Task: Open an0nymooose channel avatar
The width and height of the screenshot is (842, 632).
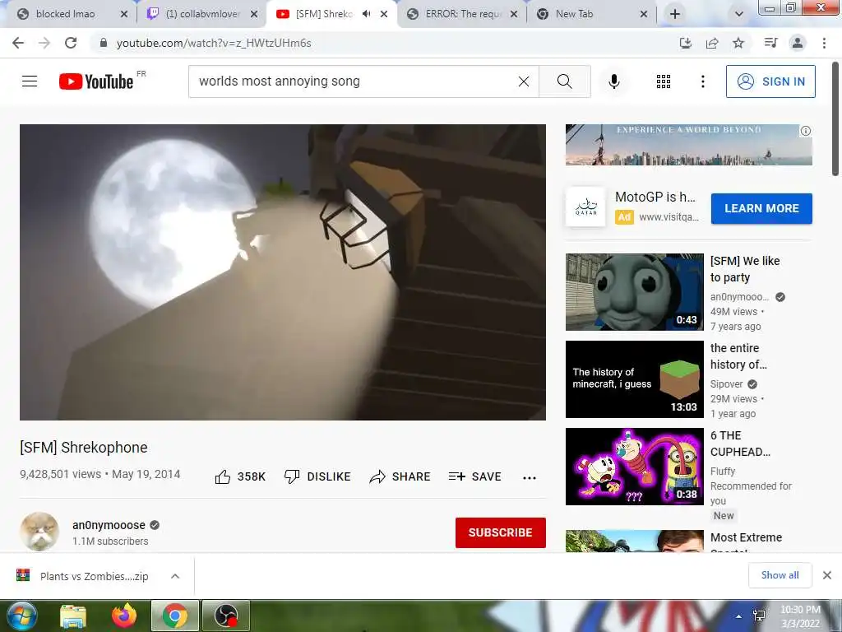Action: [x=39, y=532]
